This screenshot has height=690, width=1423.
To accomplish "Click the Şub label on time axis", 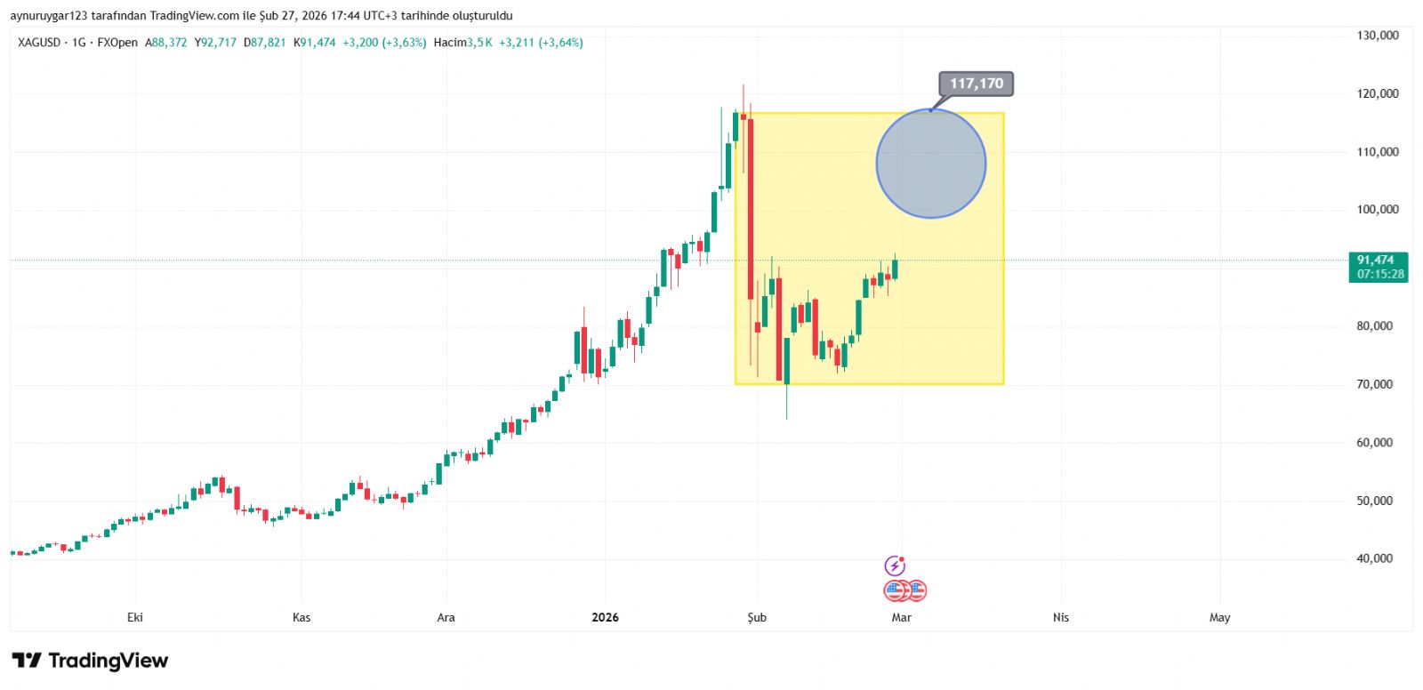I will coord(757,618).
